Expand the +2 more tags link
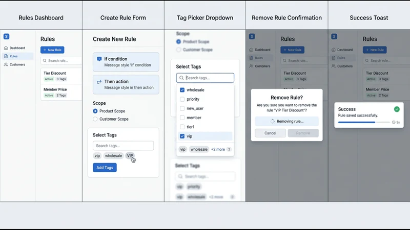The image size is (410, 230). (x=218, y=149)
